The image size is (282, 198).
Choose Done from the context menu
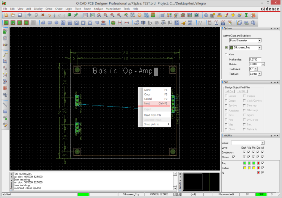147,90
